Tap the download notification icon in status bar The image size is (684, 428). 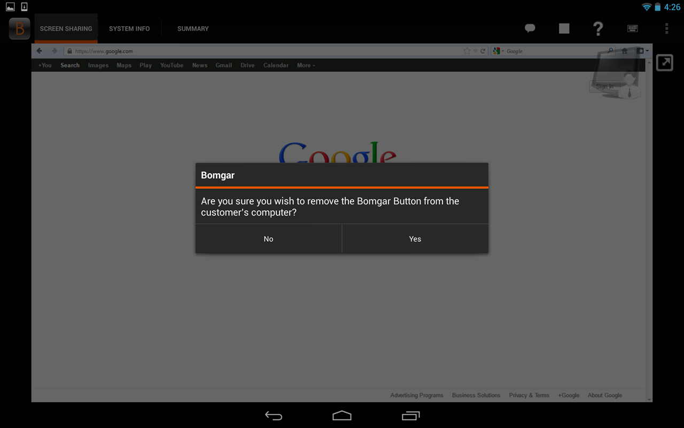click(x=24, y=7)
